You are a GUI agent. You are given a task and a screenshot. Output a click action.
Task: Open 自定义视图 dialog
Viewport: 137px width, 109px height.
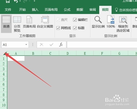click(x=45, y=22)
